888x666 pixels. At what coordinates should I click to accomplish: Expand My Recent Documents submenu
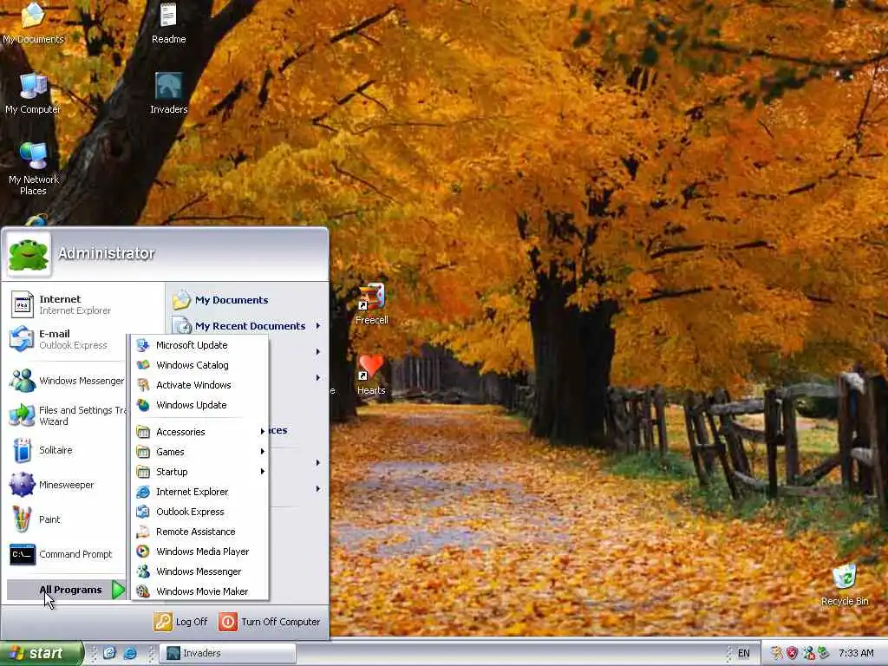point(247,326)
